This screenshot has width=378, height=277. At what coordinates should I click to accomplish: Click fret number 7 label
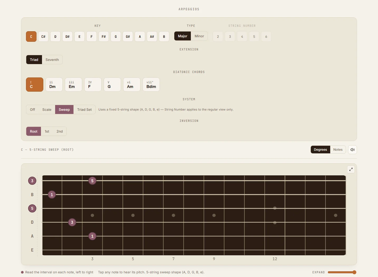[174, 259]
